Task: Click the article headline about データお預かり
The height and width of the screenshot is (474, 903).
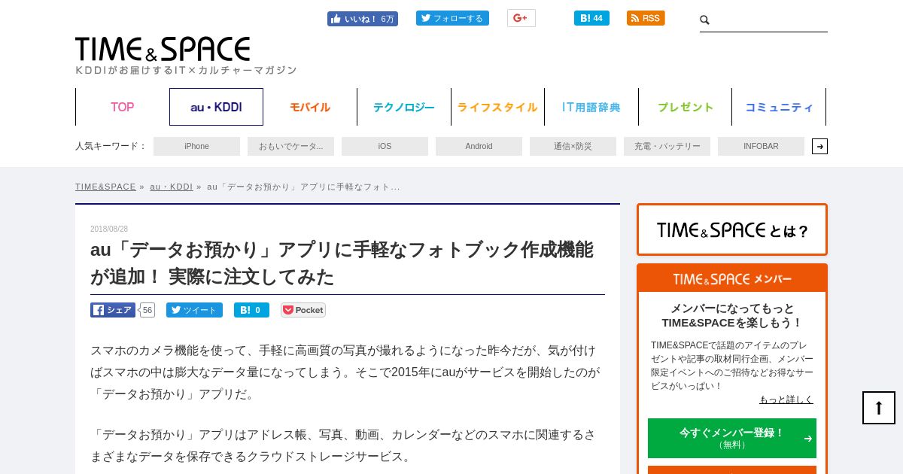Action: coord(342,263)
